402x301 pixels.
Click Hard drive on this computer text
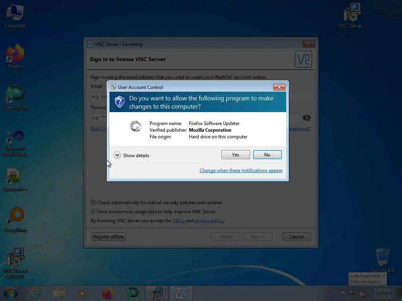click(x=218, y=137)
